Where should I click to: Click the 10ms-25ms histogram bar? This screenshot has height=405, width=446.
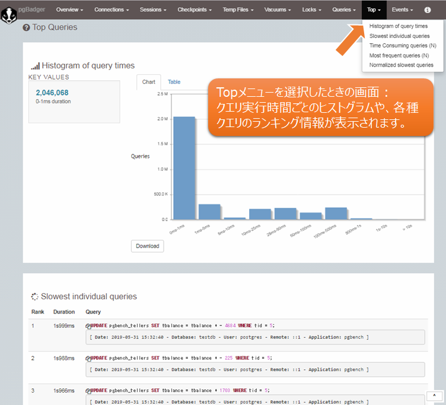click(x=260, y=214)
